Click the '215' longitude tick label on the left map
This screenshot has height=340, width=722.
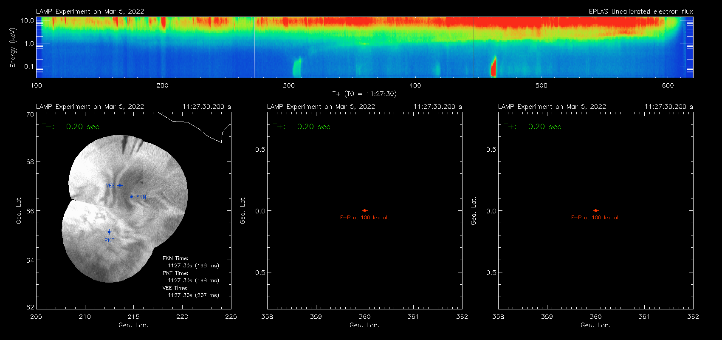tap(133, 317)
